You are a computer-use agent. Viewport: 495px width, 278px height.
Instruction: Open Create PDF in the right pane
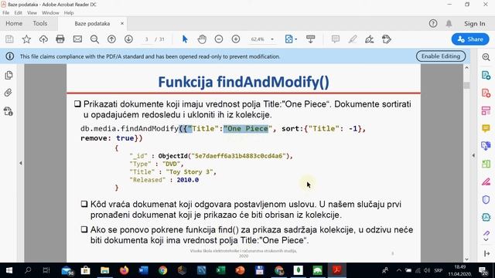click(486, 93)
